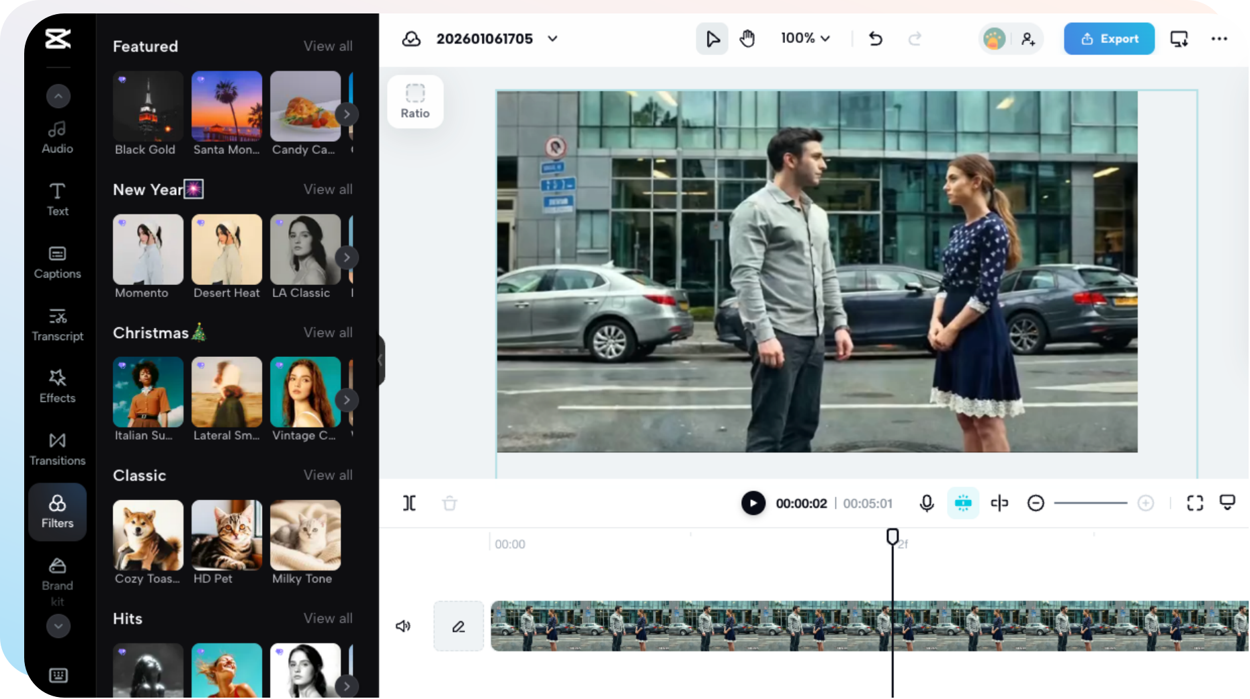View all Classic filters
Image resolution: width=1250 pixels, height=699 pixels.
[x=328, y=475]
